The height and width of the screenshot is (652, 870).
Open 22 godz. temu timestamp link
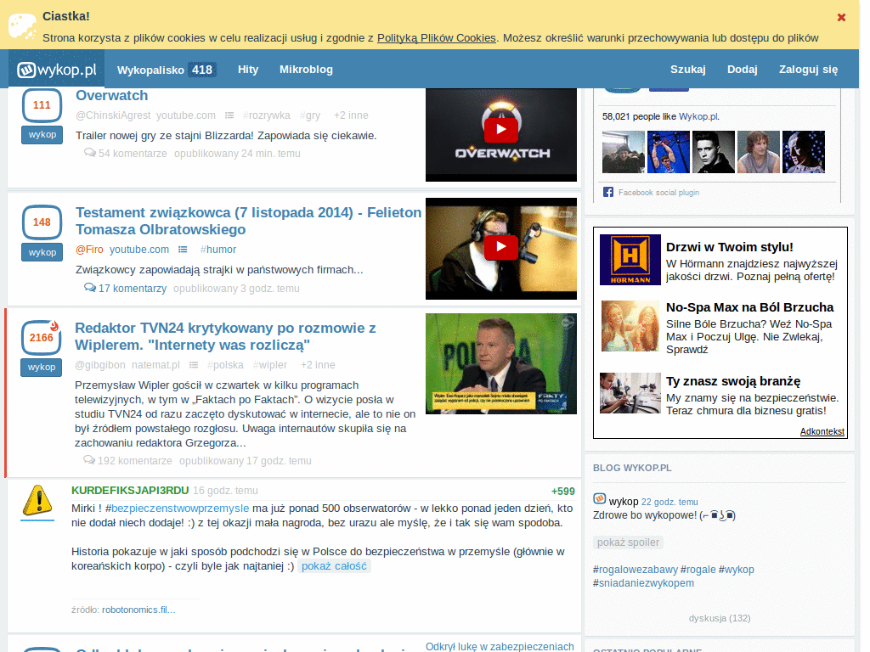[669, 502]
